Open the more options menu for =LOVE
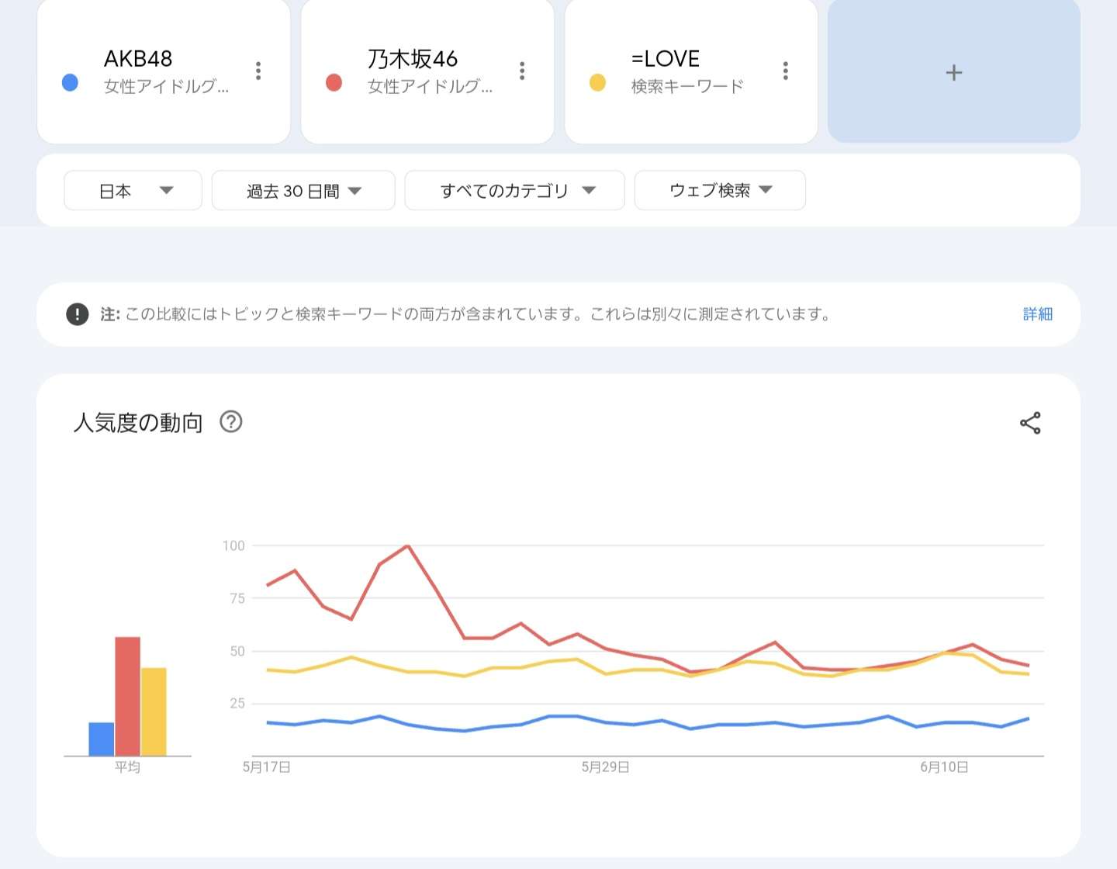The image size is (1117, 869). coord(786,71)
